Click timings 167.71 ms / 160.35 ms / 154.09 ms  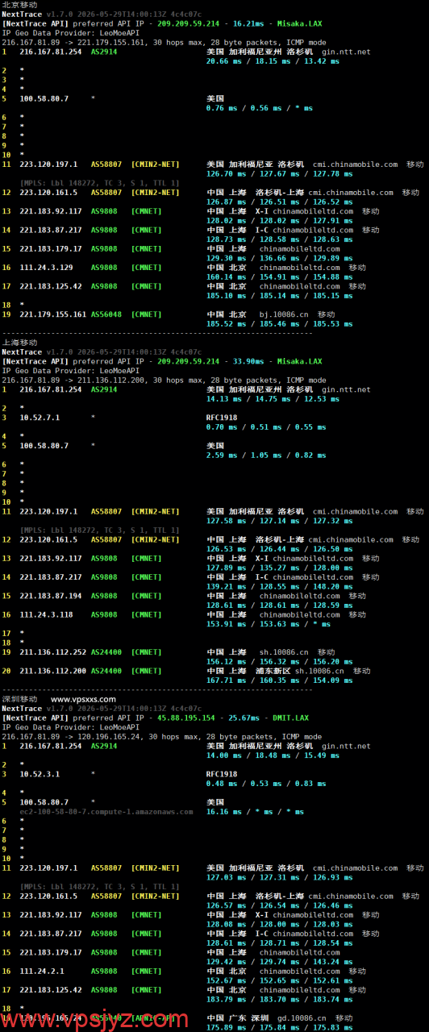pyautogui.click(x=280, y=680)
